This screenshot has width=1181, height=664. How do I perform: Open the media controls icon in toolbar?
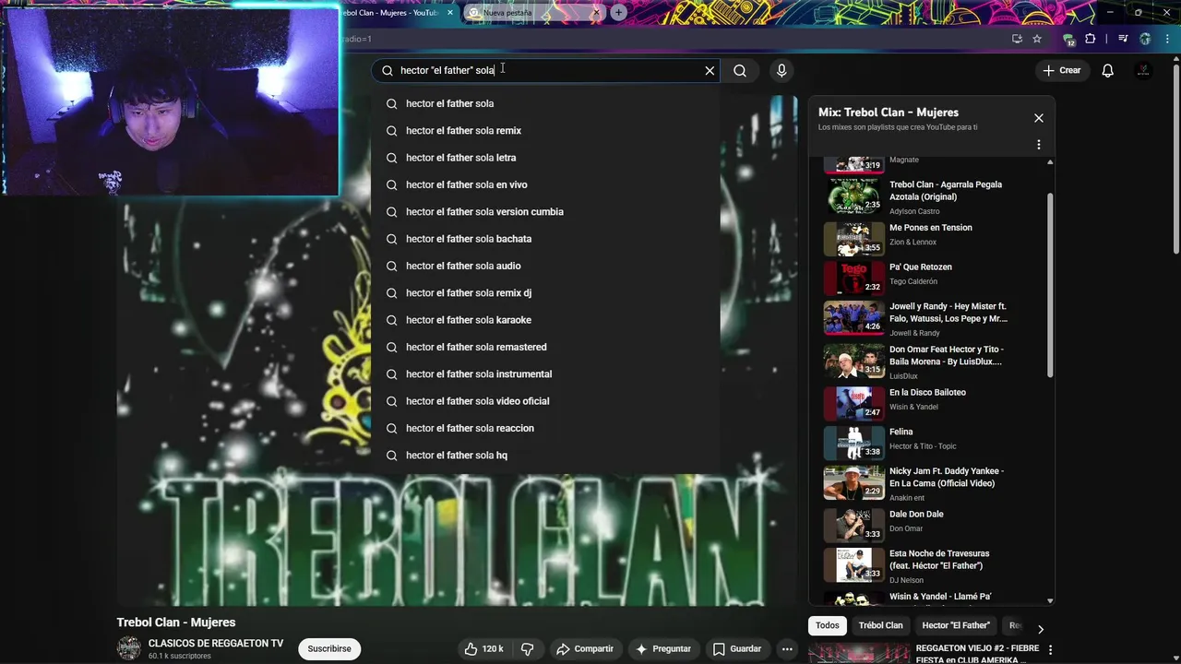click(x=1123, y=39)
